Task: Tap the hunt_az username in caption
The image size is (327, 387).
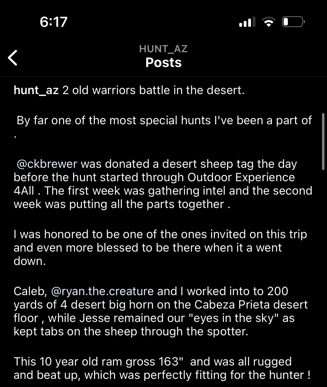Action: 36,90
